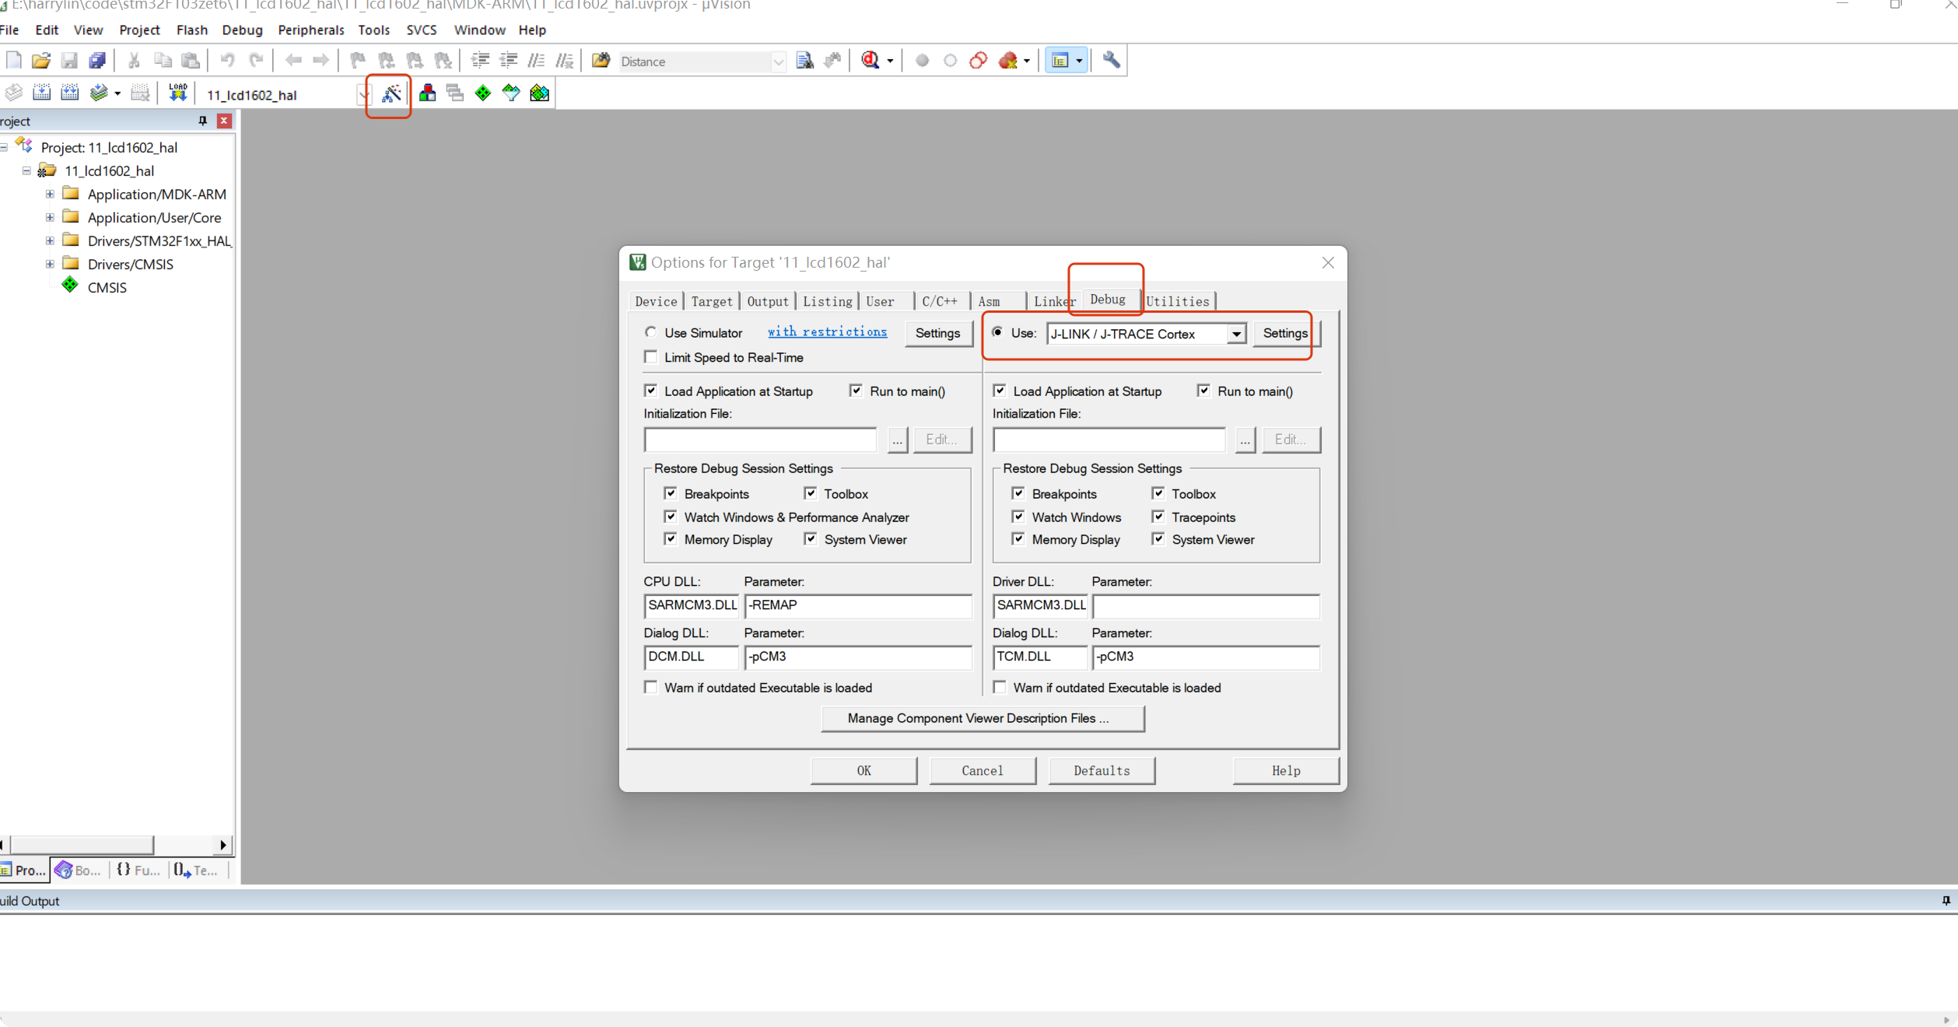Expand the Application/User/Core folder

(x=50, y=218)
